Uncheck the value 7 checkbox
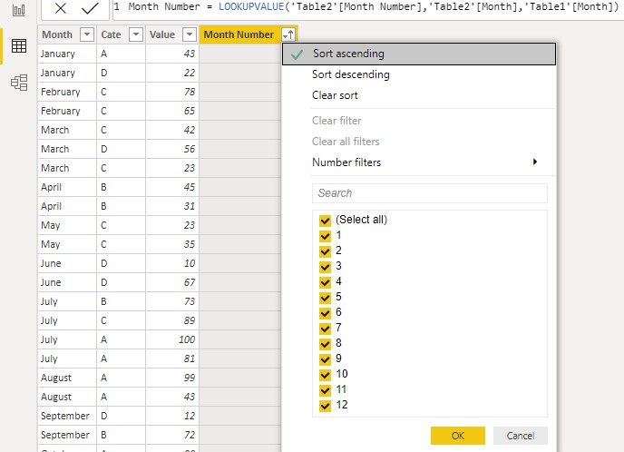The image size is (624, 452). point(325,329)
